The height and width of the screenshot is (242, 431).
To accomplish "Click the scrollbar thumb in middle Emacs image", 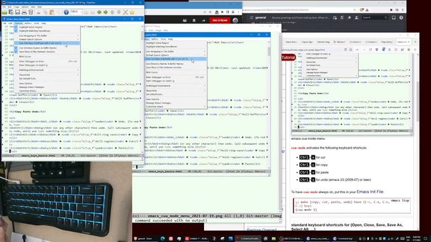I will (x=269, y=52).
